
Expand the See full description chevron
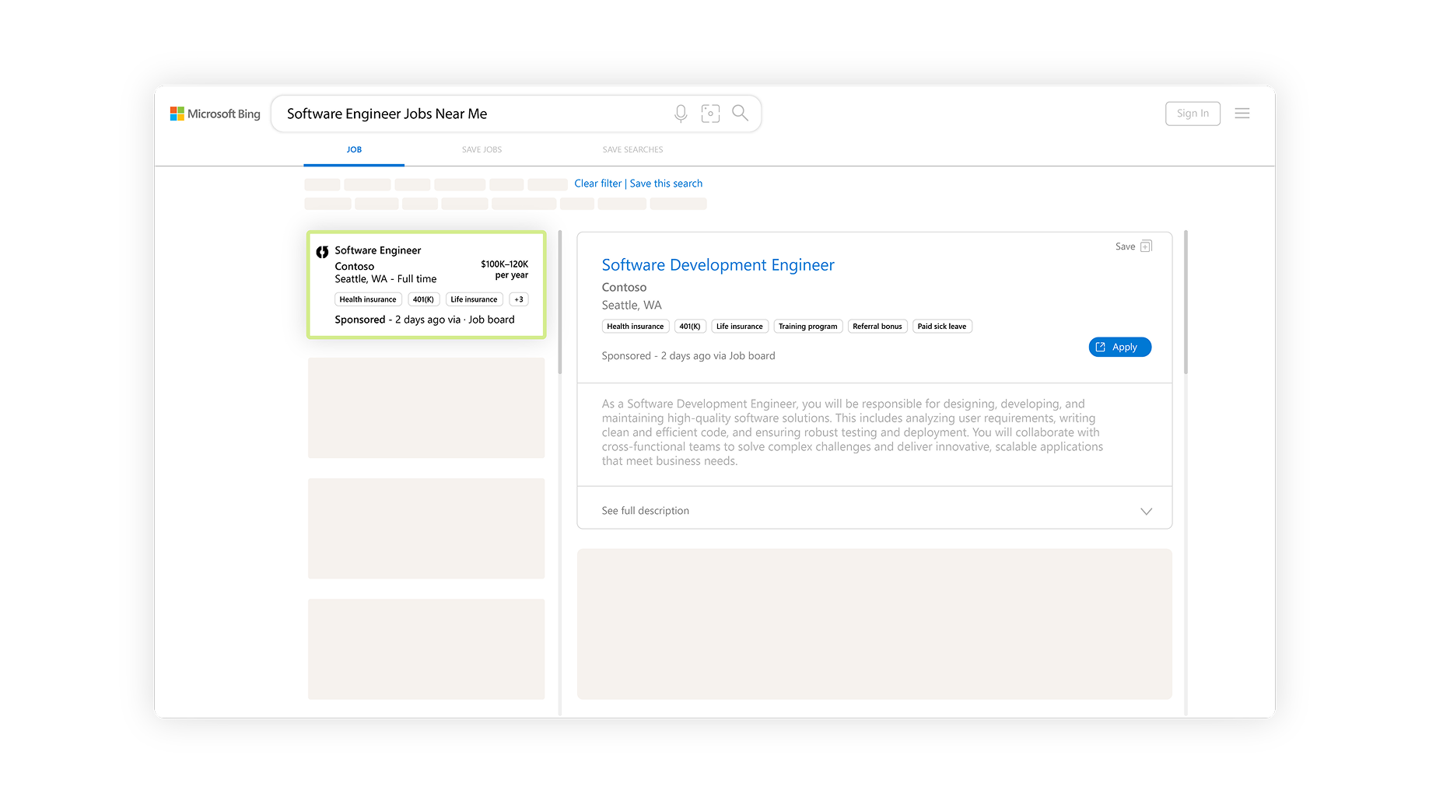1146,511
